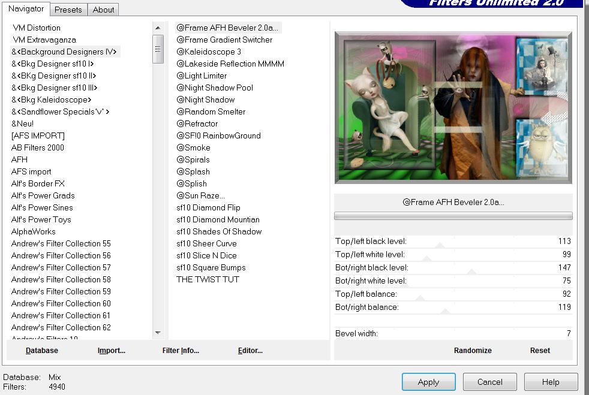Select [AFS IMPORT] category
The image size is (589, 395).
pos(38,135)
